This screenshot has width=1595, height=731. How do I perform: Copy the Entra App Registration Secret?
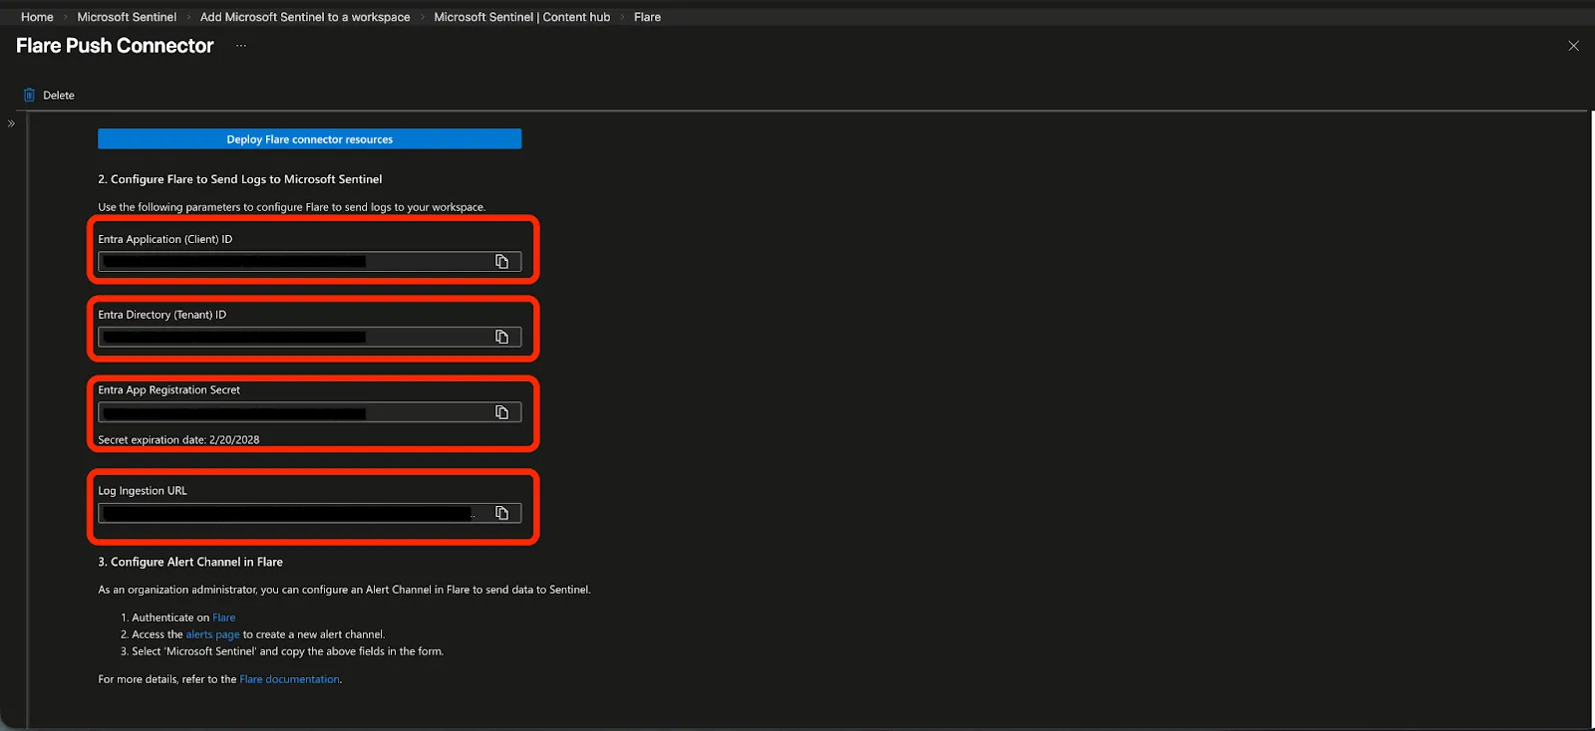[x=501, y=412]
